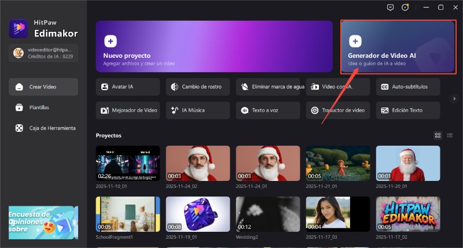Switch projects to list view

click(x=450, y=135)
